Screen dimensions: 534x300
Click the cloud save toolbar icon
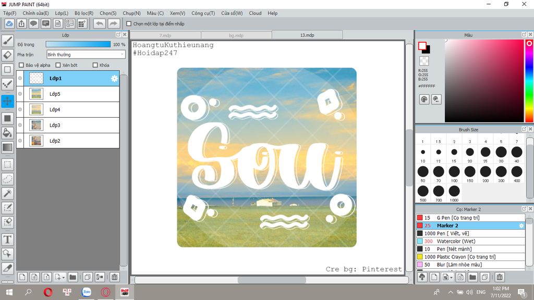(9, 24)
